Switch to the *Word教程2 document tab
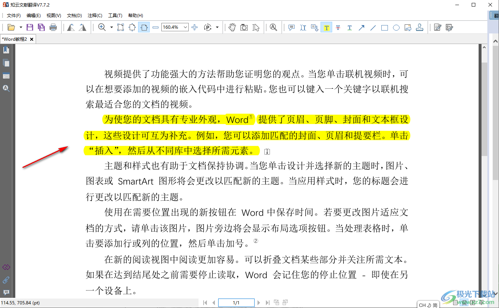 (x=15, y=39)
